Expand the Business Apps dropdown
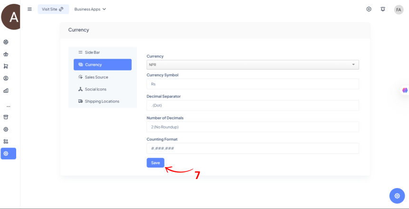Screen dimensions: 409x209 point(90,9)
